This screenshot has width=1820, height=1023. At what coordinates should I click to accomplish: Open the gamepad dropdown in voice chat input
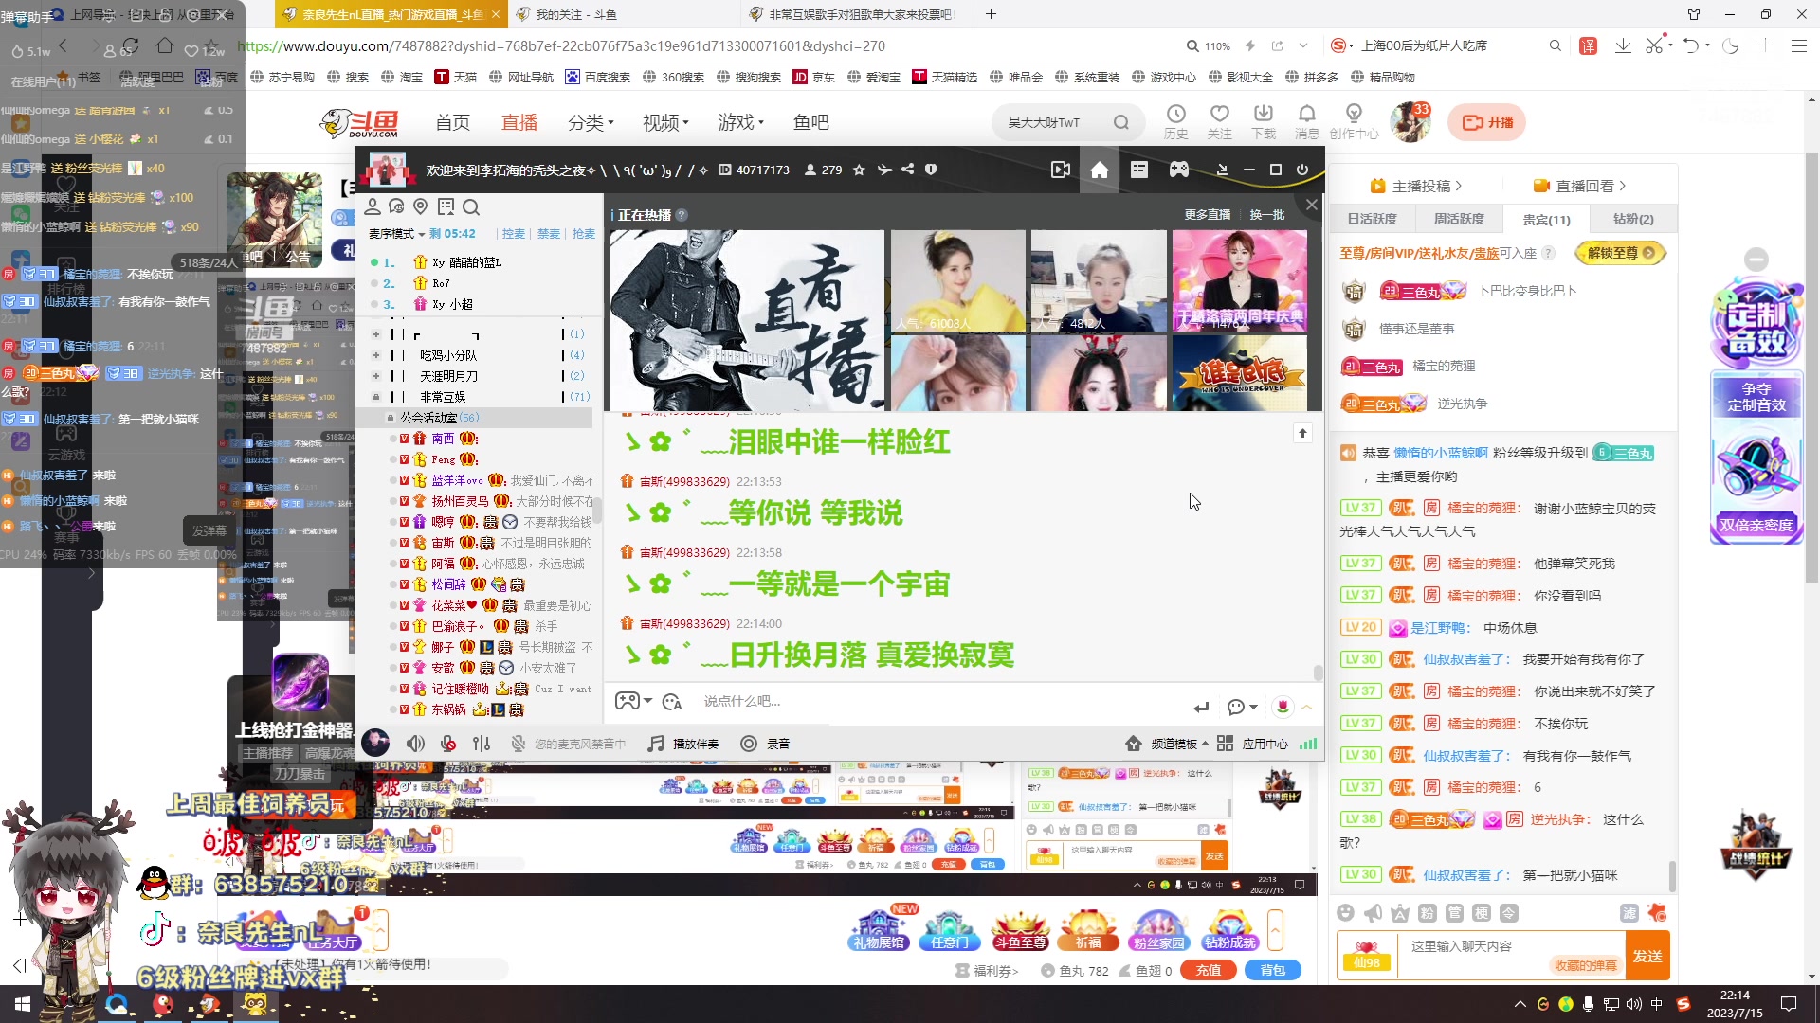tap(633, 701)
